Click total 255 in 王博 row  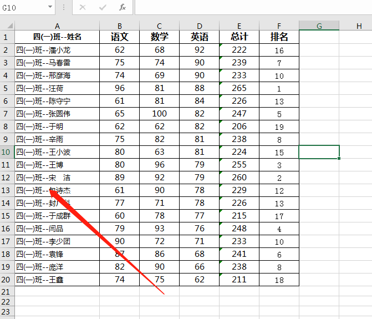(x=239, y=165)
